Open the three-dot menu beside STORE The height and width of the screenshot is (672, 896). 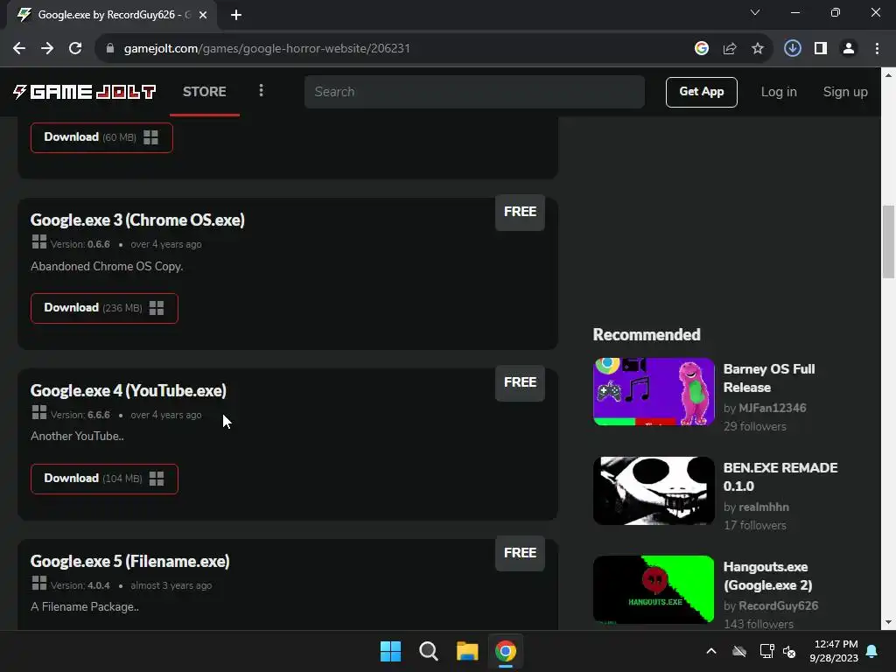261,90
